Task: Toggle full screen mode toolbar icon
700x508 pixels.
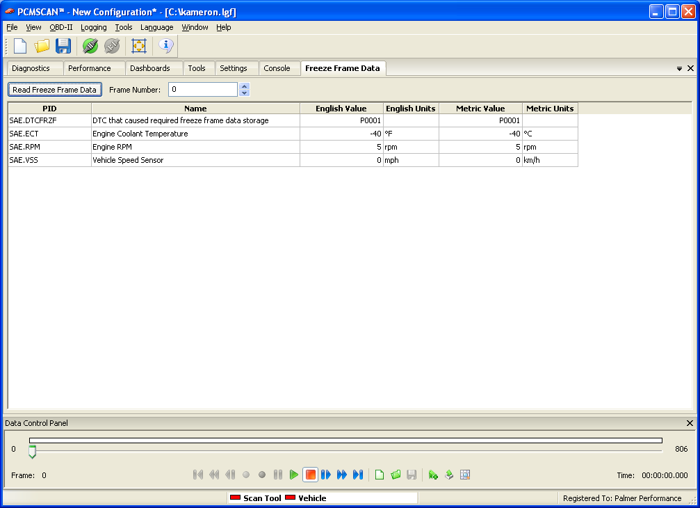Action: (139, 46)
